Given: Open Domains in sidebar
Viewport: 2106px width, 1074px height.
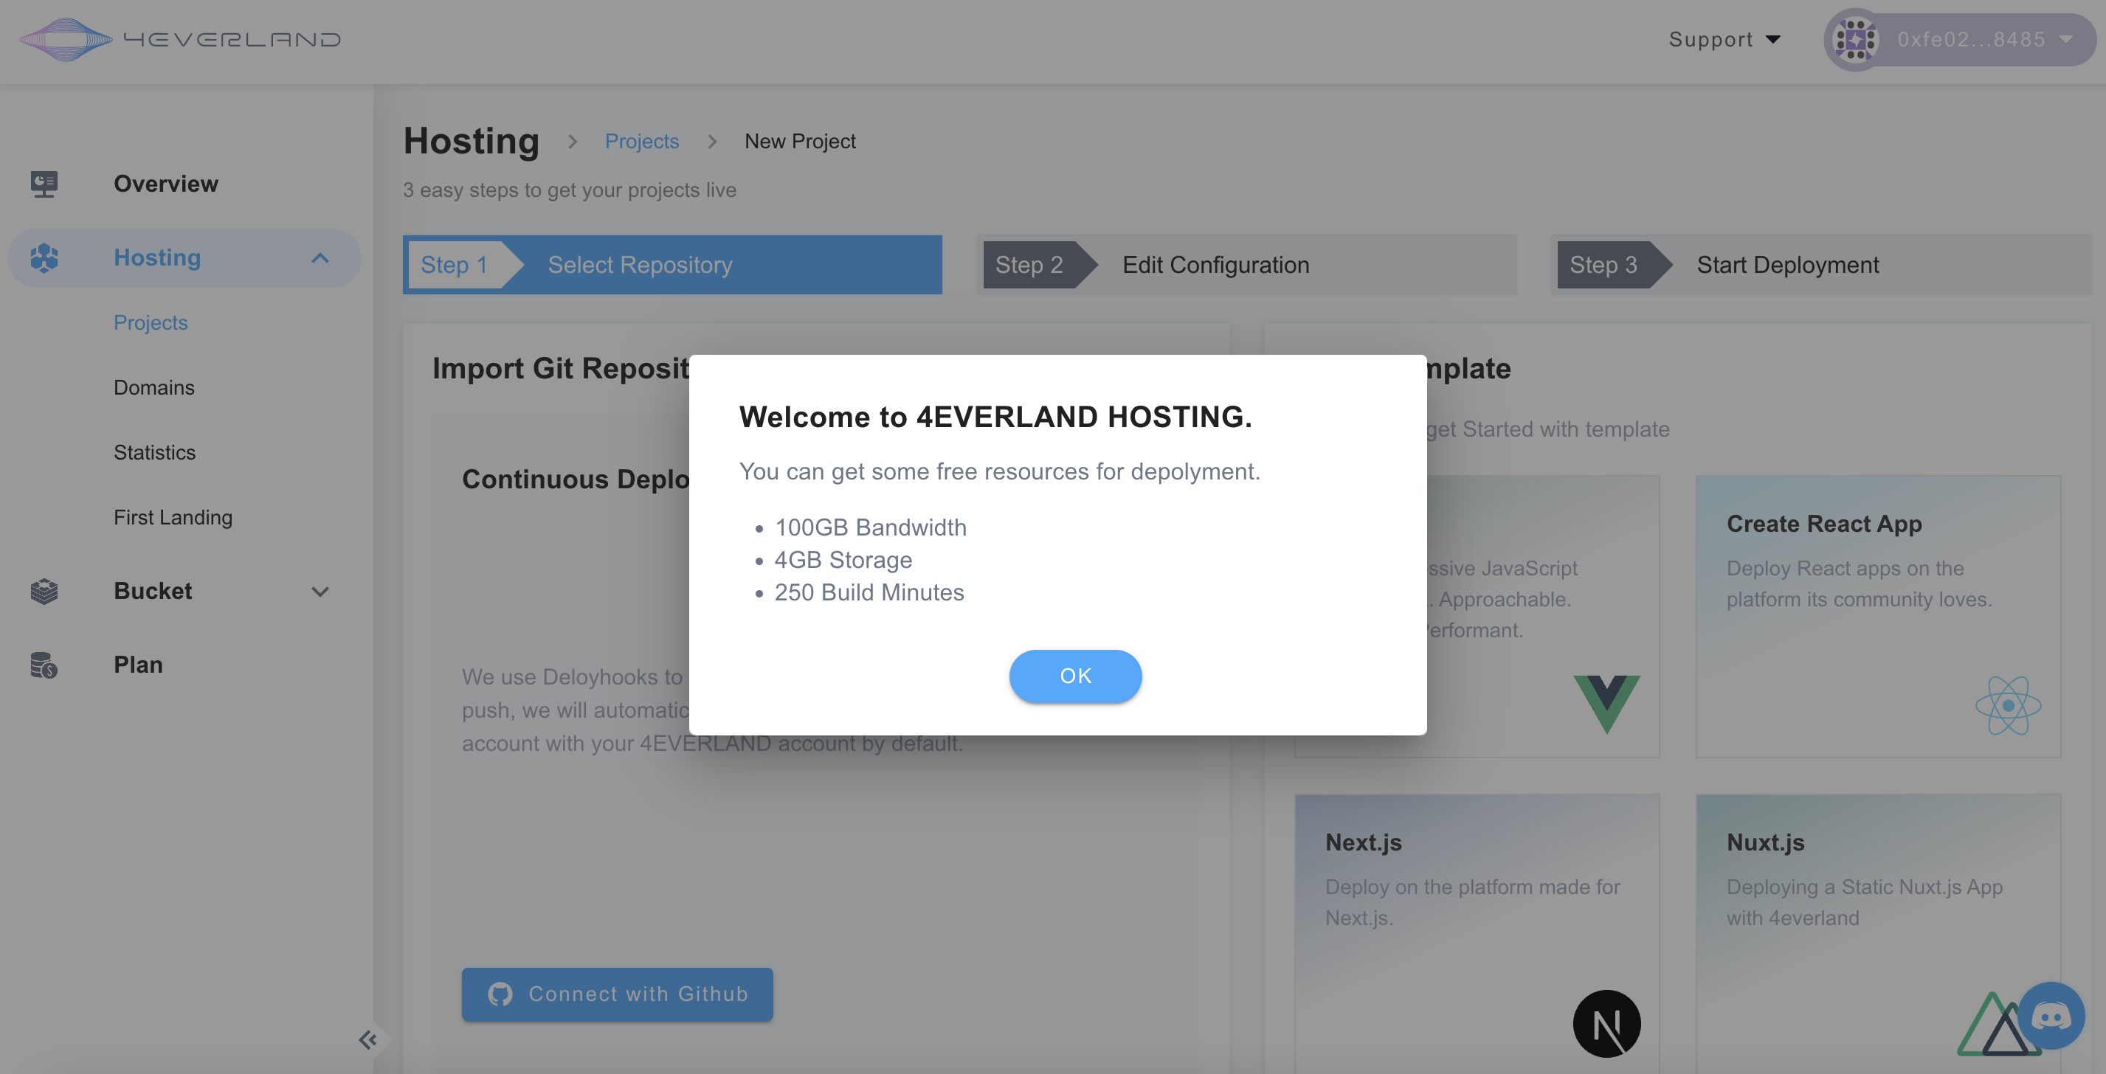Looking at the screenshot, I should coord(153,387).
